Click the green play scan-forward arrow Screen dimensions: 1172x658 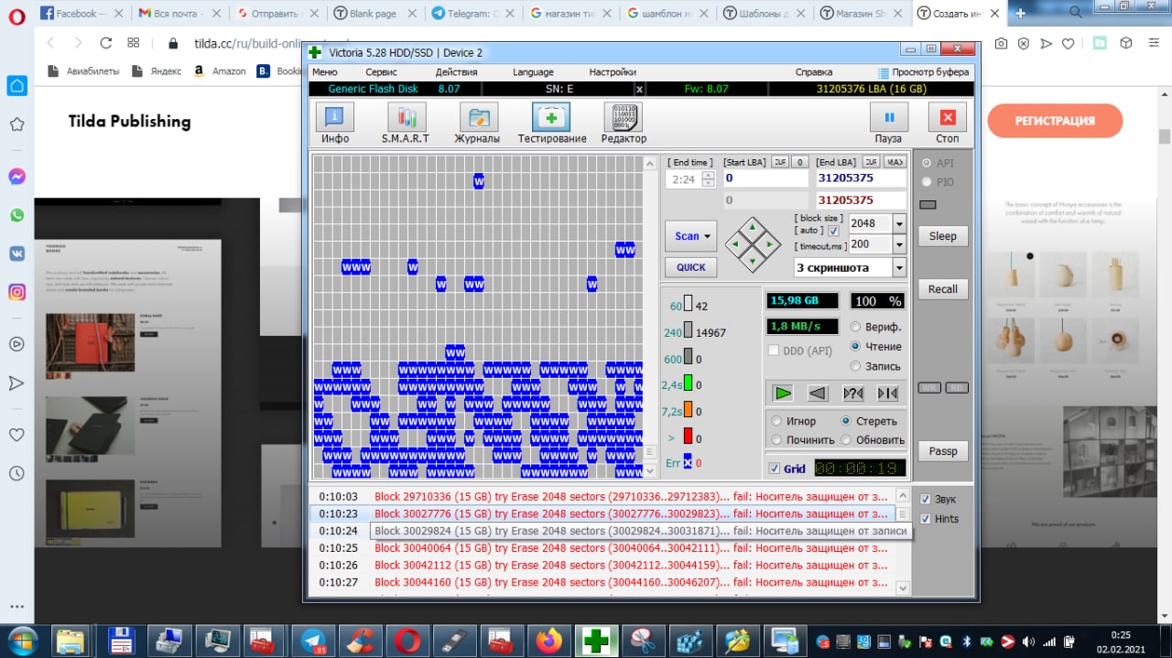coord(783,394)
